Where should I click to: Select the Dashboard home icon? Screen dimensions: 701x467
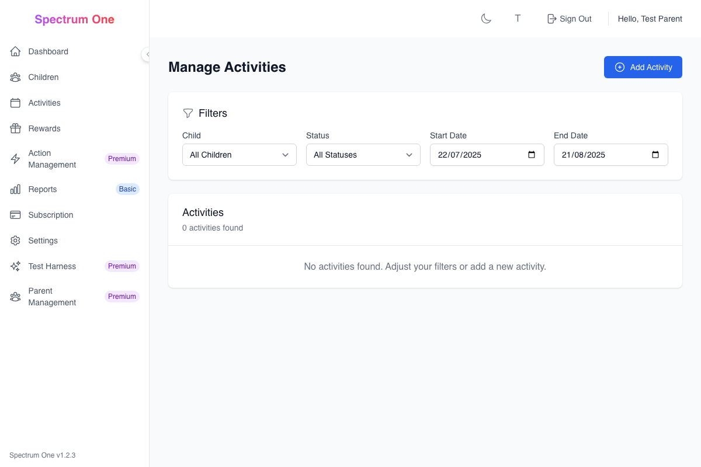coord(15,51)
